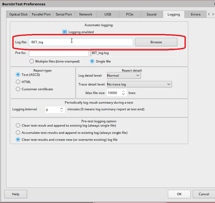Image resolution: width=215 pixels, height=203 pixels.
Task: Click the Logging interval value field
Action: [52, 110]
